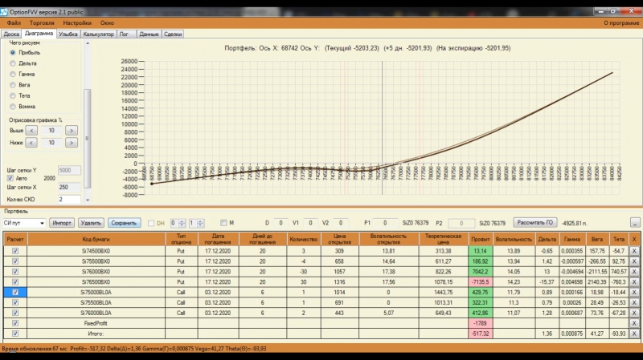This screenshot has height=360, width=643.
Task: Delete the Si76500BX0 row with X
Action: coord(634,282)
